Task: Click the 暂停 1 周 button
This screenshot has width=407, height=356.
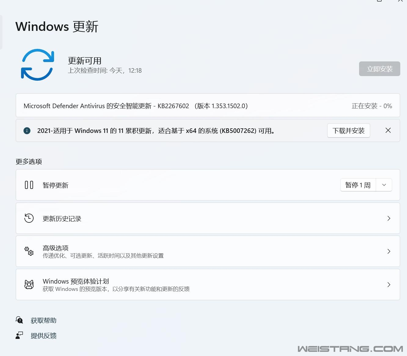Action: (x=358, y=185)
